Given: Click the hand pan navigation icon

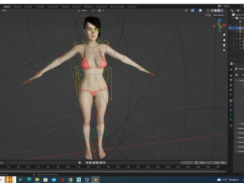Looking at the screenshot, I should (x=224, y=40).
